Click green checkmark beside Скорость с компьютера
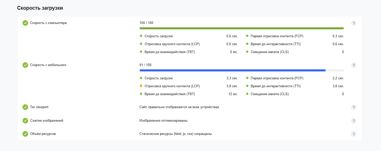The height and width of the screenshot is (151, 381). pos(25,23)
